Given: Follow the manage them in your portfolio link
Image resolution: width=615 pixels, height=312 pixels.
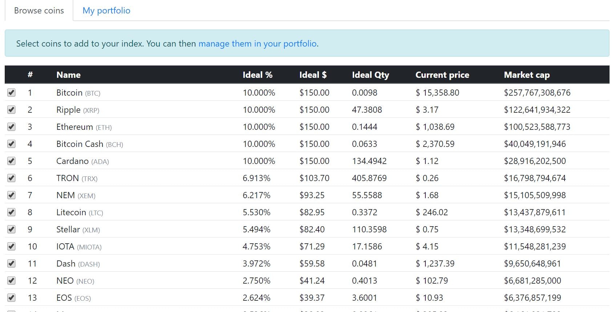Looking at the screenshot, I should [258, 44].
